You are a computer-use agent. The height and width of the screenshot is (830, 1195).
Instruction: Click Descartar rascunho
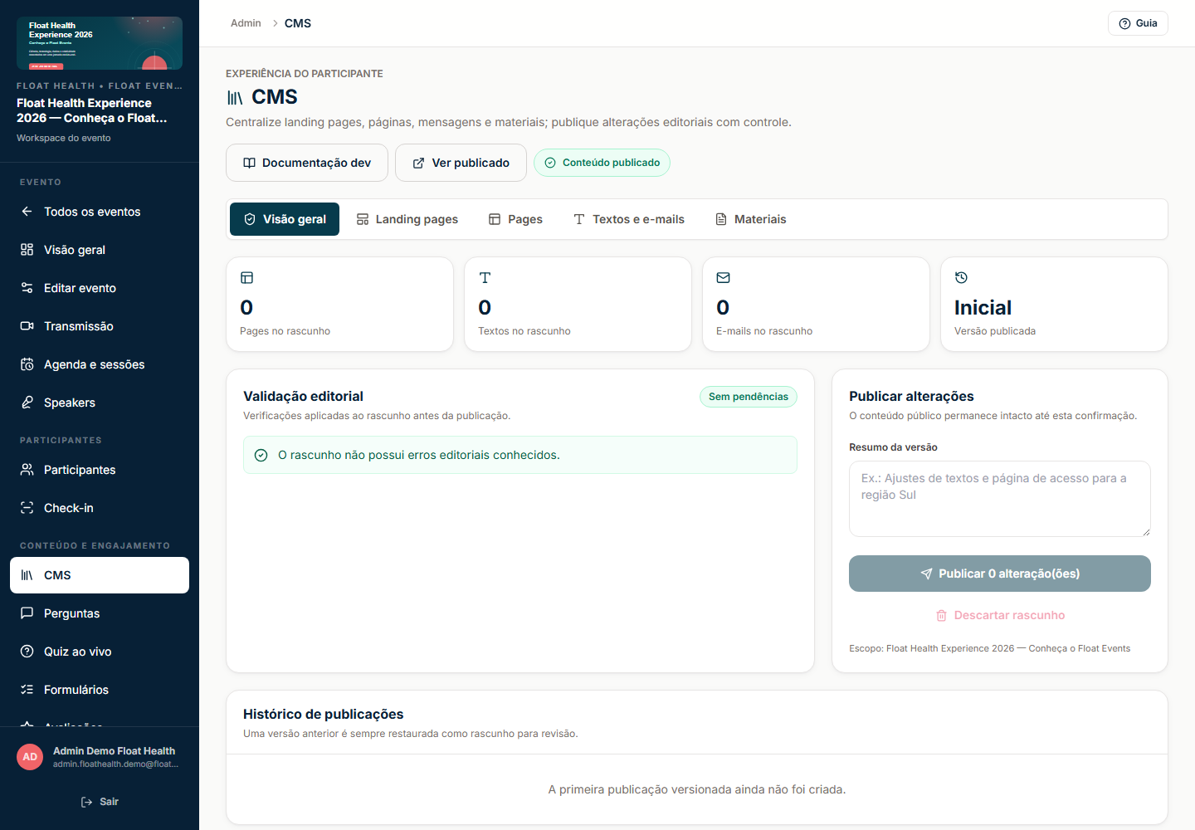pos(1000,615)
